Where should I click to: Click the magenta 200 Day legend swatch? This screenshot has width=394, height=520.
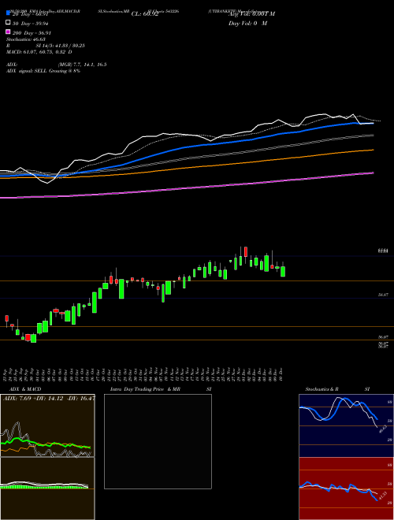click(x=8, y=32)
